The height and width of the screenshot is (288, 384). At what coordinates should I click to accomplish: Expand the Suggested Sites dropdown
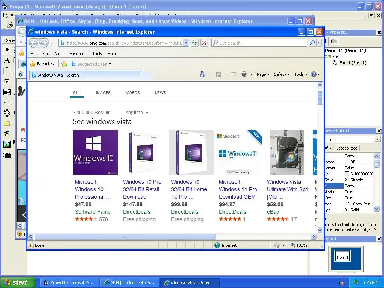109,64
